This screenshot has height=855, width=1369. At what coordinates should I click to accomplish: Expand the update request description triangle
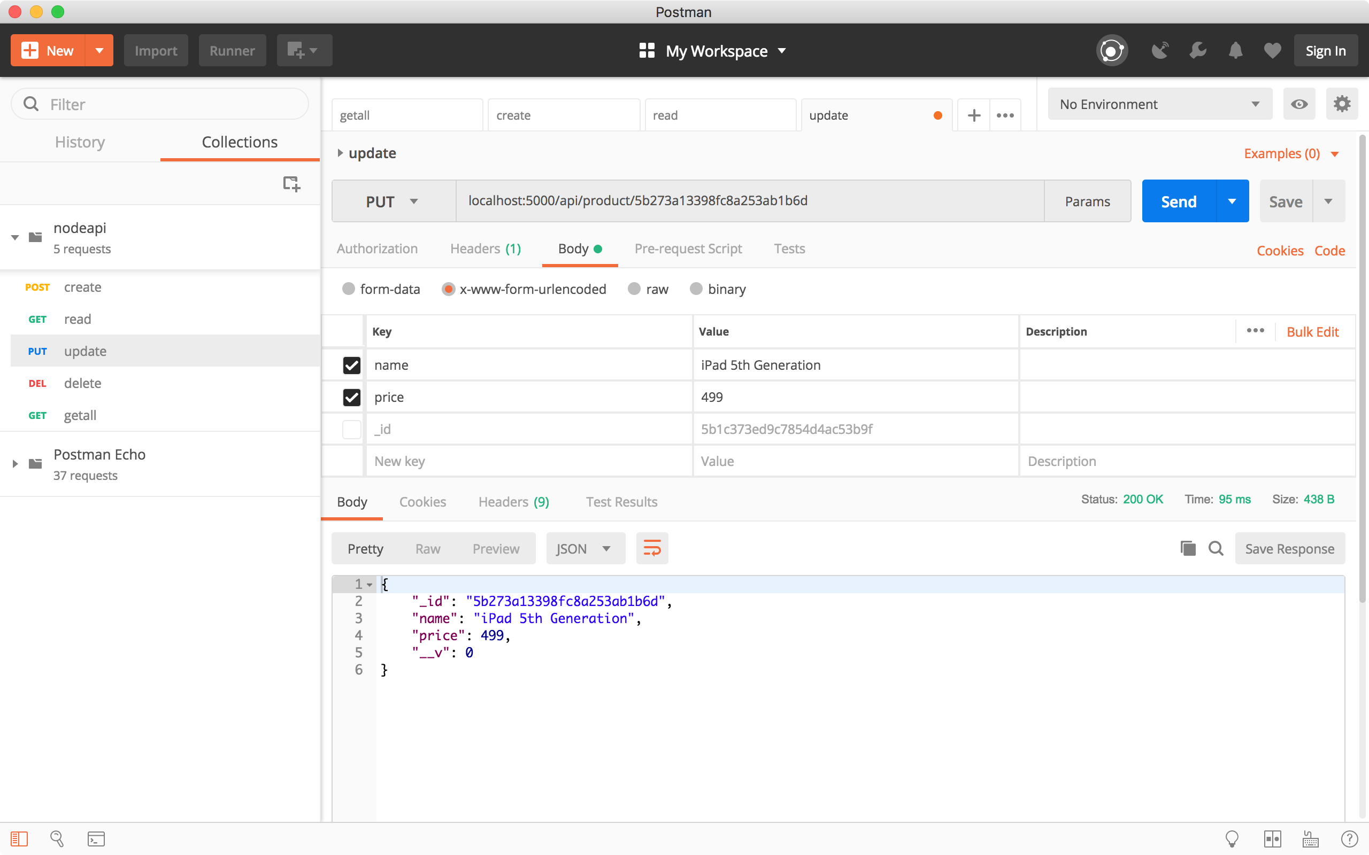(x=340, y=153)
